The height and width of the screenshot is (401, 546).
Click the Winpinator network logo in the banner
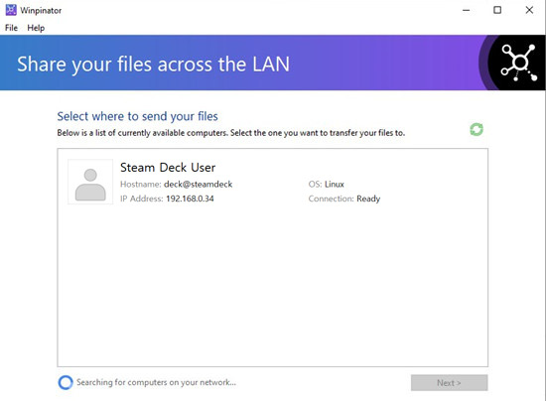[519, 63]
